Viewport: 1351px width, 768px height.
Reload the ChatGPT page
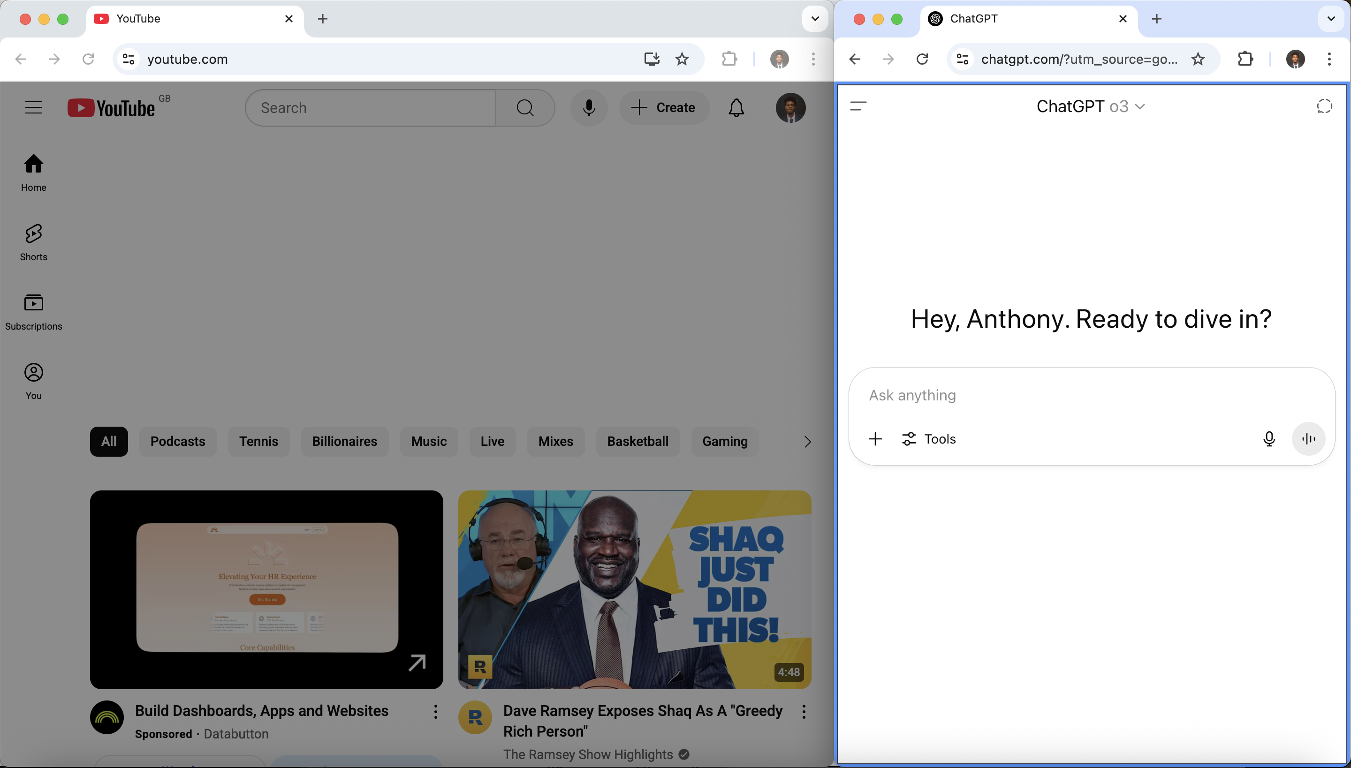click(922, 59)
